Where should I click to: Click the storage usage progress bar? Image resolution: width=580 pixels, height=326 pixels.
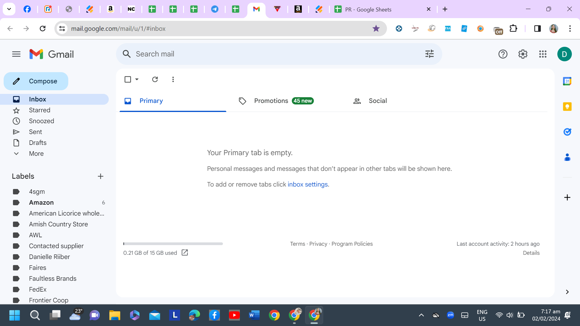tap(173, 244)
